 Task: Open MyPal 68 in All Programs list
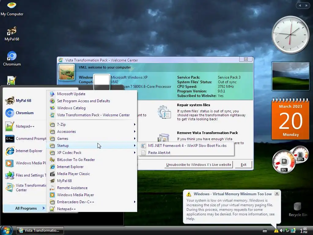coord(92,181)
